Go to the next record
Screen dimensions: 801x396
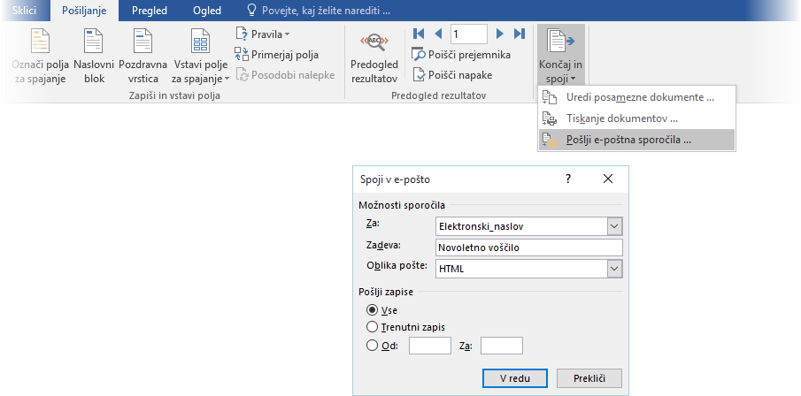[499, 34]
